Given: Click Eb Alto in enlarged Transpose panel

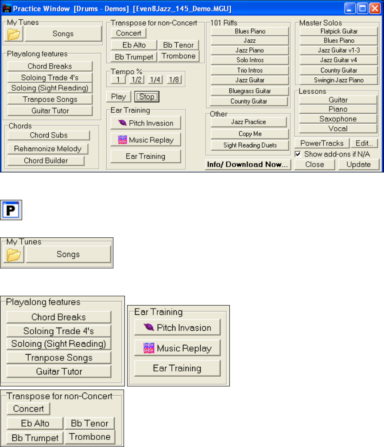Looking at the screenshot, I should click(x=35, y=423).
